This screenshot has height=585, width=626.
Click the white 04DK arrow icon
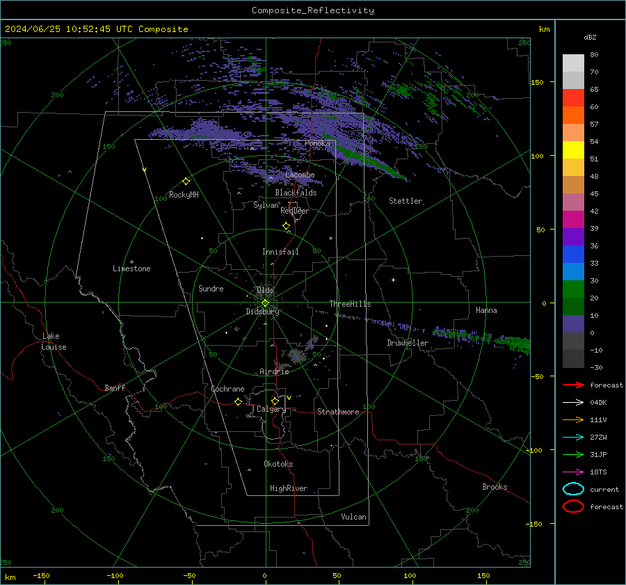point(573,403)
